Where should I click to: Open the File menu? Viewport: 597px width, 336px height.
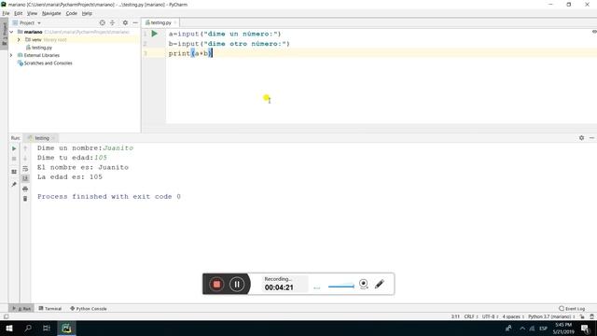(6, 13)
